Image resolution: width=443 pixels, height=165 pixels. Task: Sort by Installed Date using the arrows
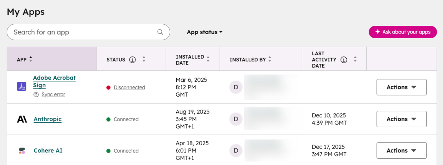pos(208,59)
